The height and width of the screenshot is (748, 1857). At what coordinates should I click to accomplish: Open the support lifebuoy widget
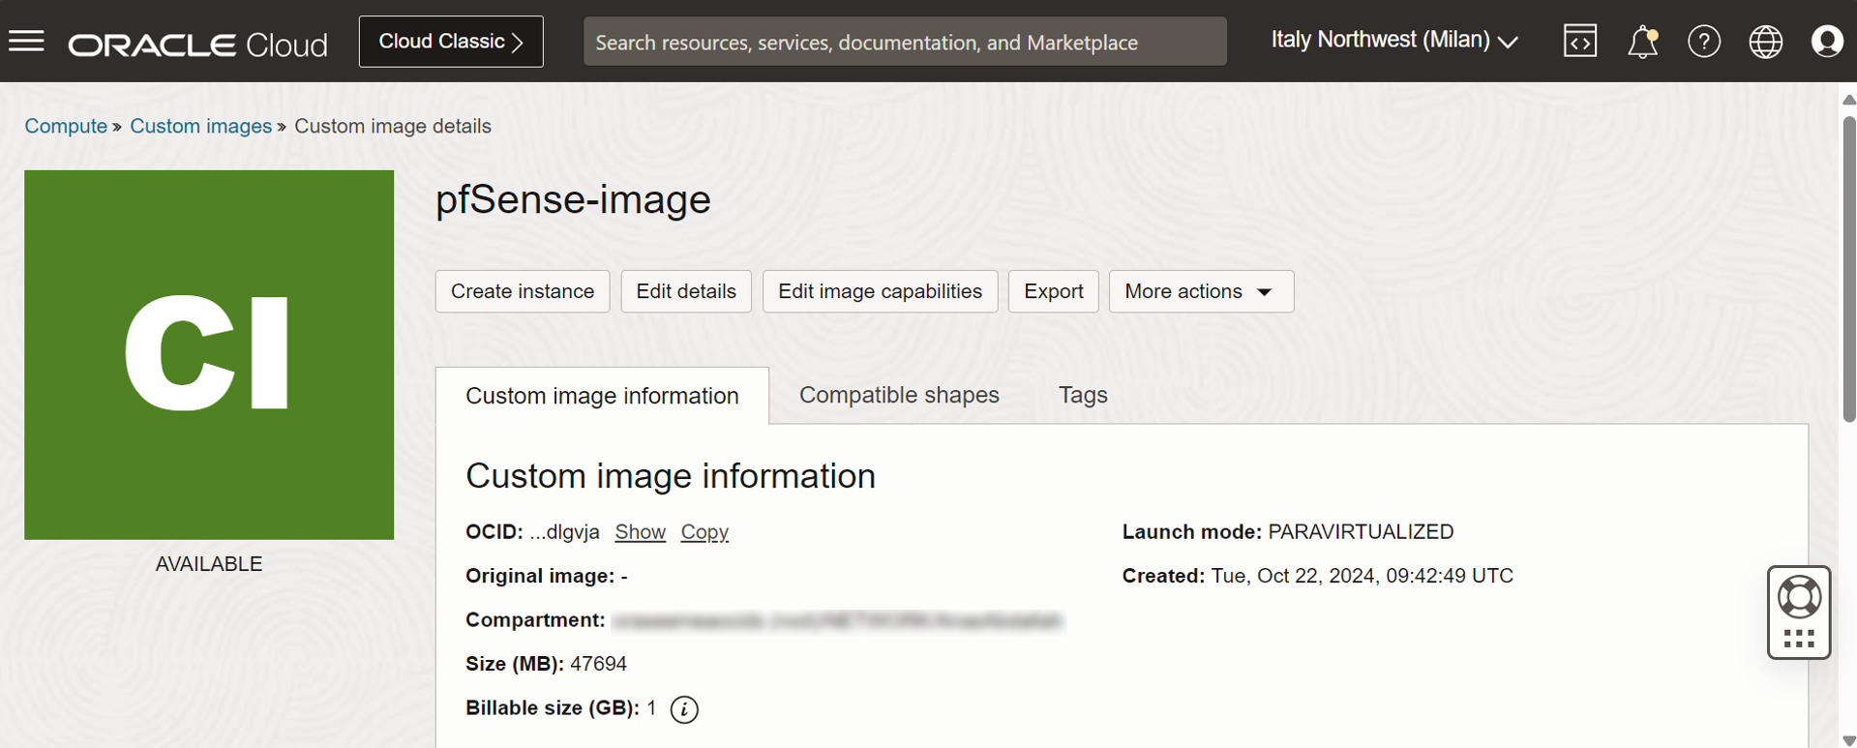point(1799,598)
